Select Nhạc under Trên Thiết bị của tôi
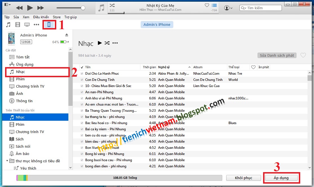Screen dimensions: 314x187 [35, 117]
